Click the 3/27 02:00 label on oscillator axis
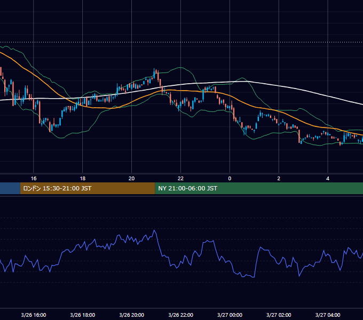 tap(279, 315)
